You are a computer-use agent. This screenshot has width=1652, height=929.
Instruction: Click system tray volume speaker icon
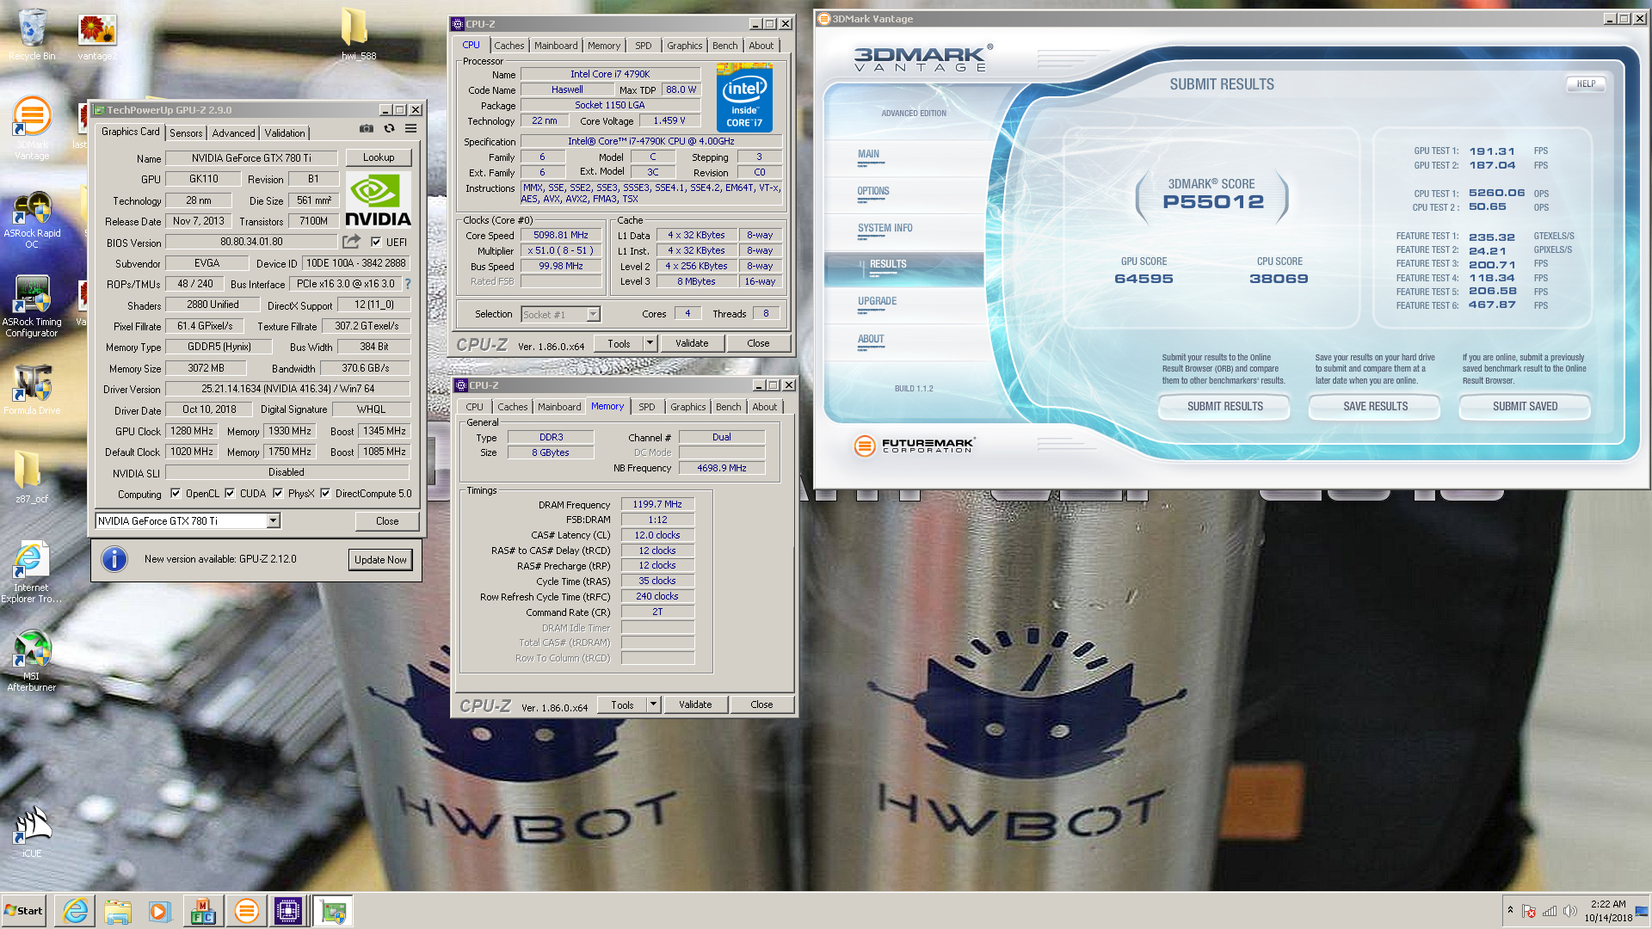[x=1569, y=911]
